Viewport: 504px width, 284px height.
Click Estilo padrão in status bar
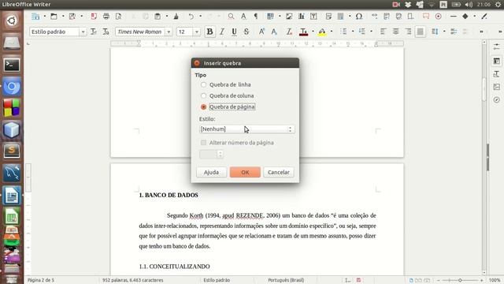click(x=217, y=281)
